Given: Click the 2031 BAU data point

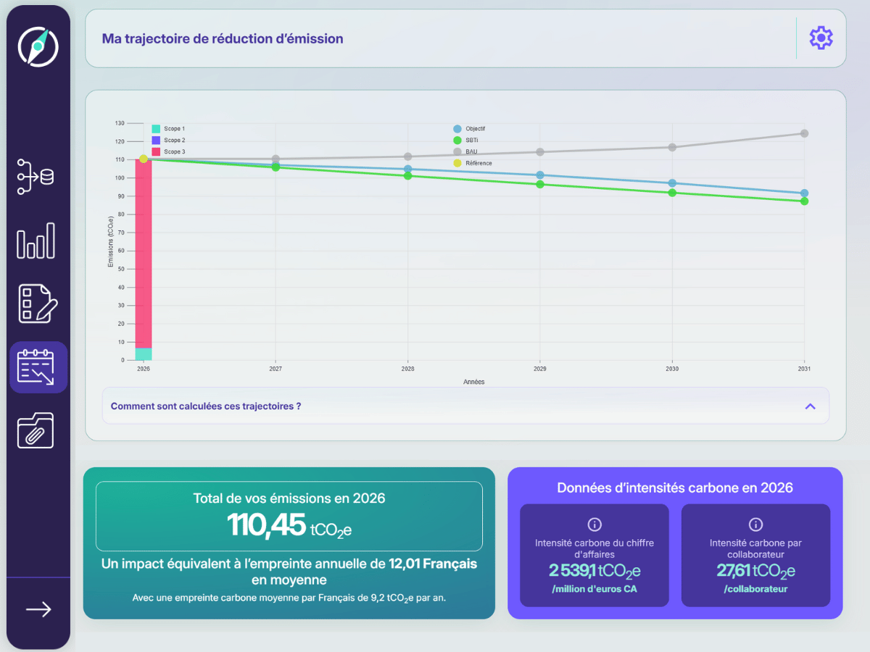Looking at the screenshot, I should pos(804,133).
